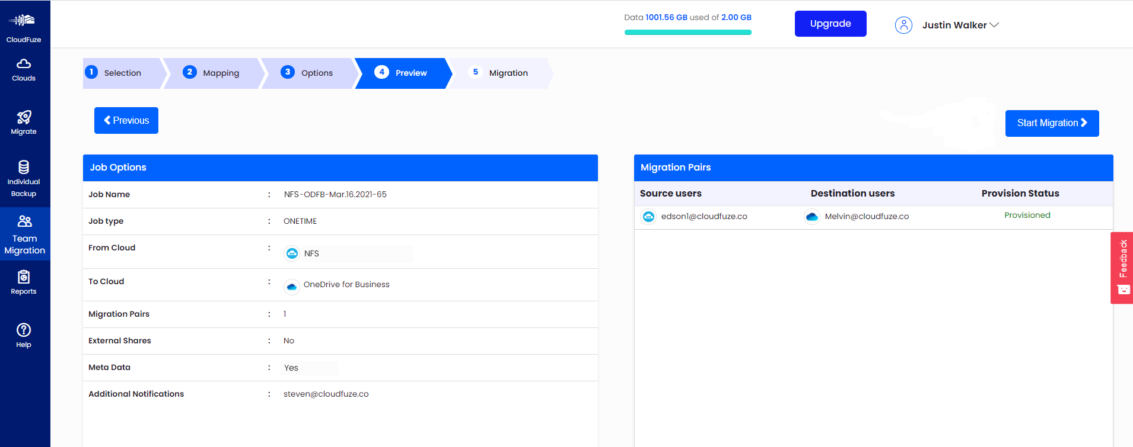Click the OneDrive for Business cloud icon
The width and height of the screenshot is (1133, 447).
tap(291, 286)
